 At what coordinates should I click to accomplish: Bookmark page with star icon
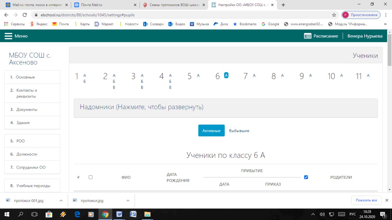[x=334, y=15]
